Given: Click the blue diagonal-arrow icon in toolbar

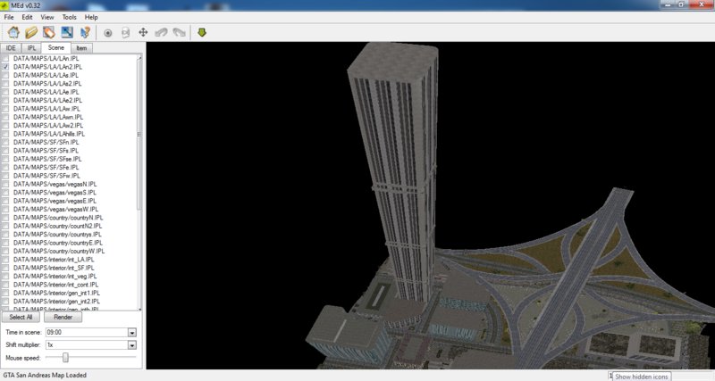Looking at the screenshot, I should click(67, 32).
